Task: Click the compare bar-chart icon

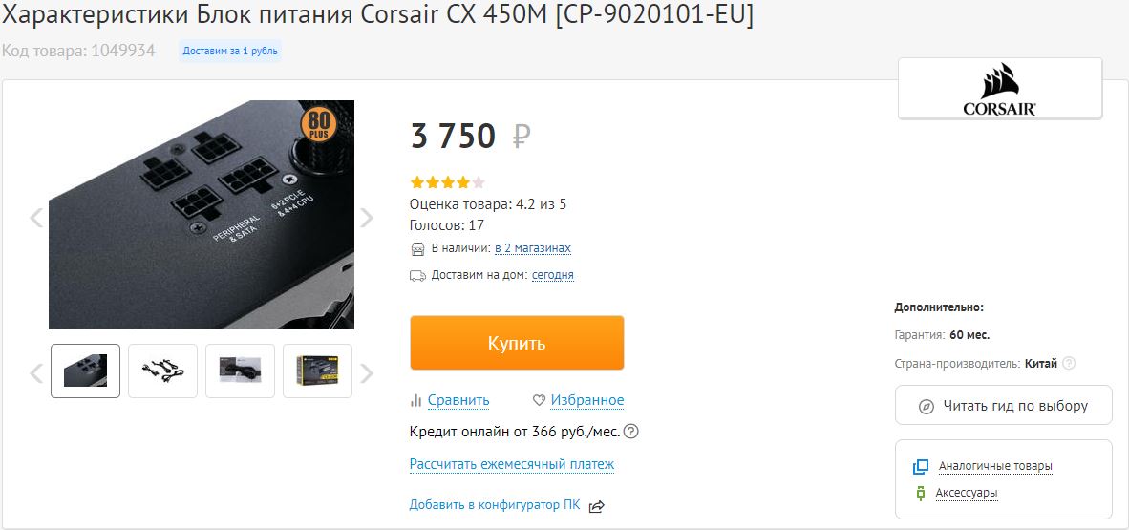Action: 415,400
